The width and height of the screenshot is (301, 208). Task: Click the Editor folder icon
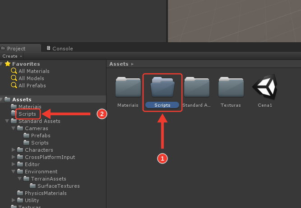[20, 164]
